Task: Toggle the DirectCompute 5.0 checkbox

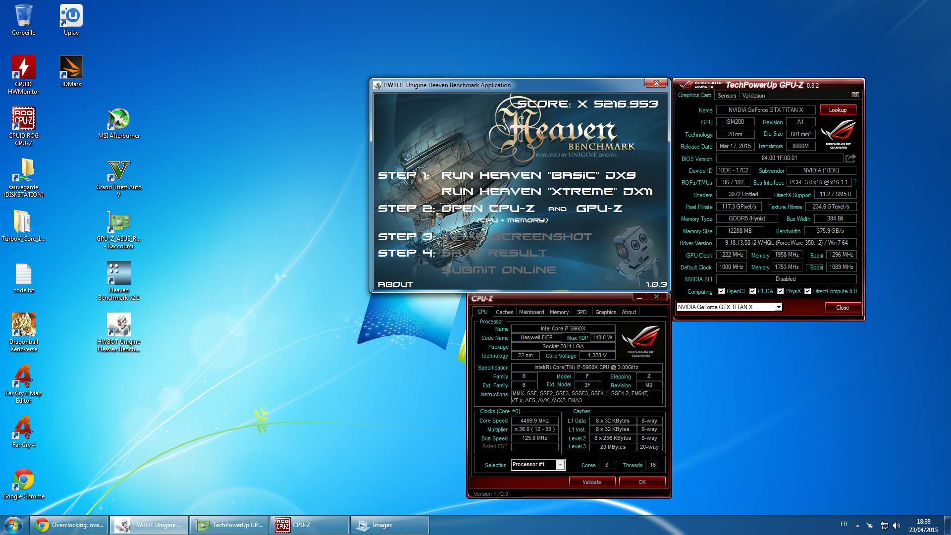Action: pyautogui.click(x=808, y=291)
